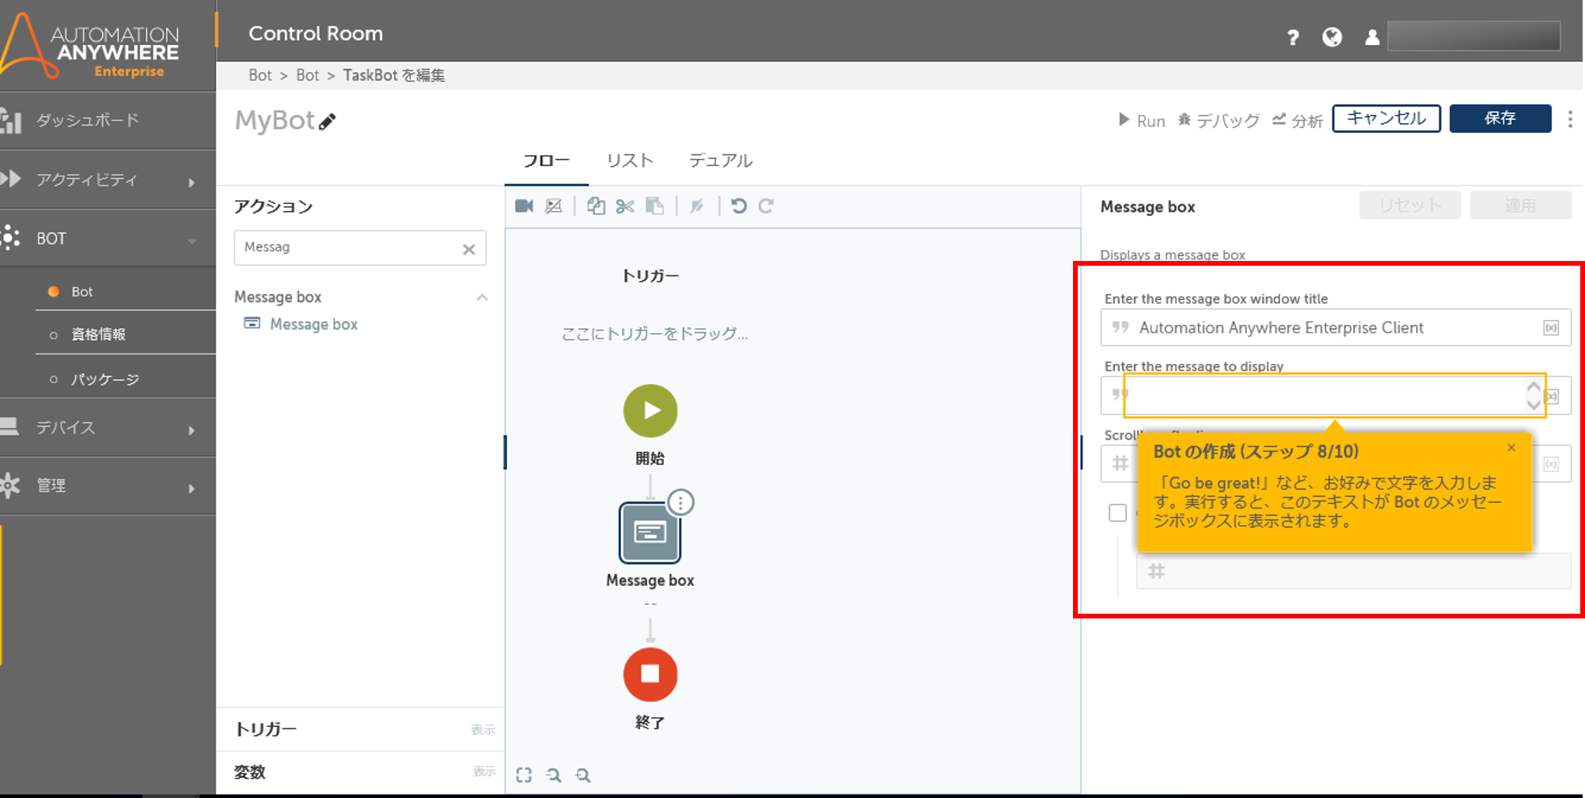Expand the Activity sidebar menu
This screenshot has height=798, width=1585.
[108, 180]
